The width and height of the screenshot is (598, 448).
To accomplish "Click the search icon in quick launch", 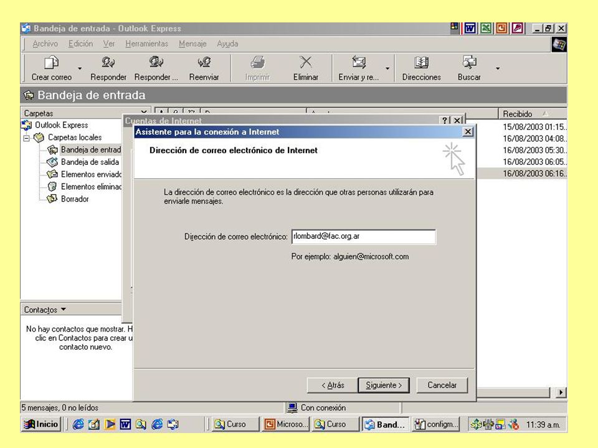I will [141, 424].
